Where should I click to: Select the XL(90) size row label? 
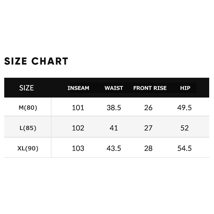coord(28,148)
